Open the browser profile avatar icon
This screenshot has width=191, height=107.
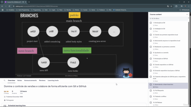(x=185, y=6)
